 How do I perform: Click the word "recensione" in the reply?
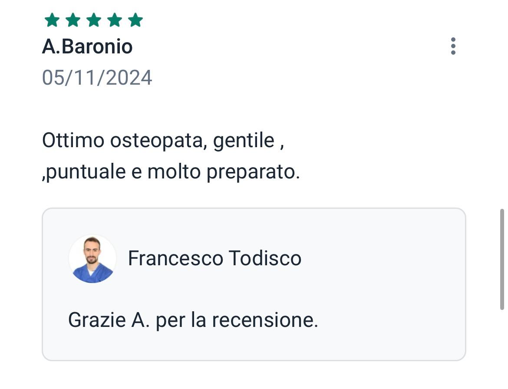(x=264, y=320)
